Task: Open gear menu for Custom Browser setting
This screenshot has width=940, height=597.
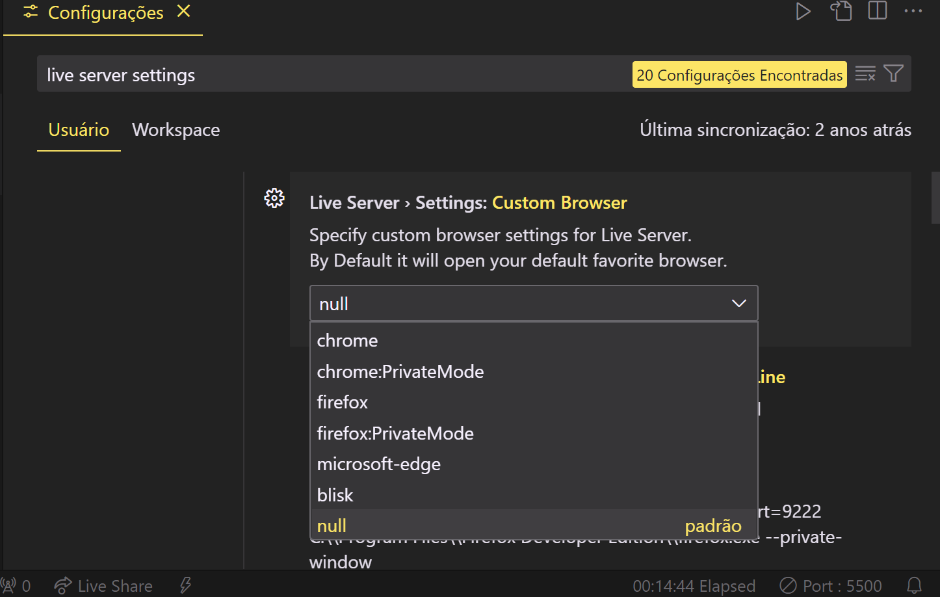Action: 274,198
